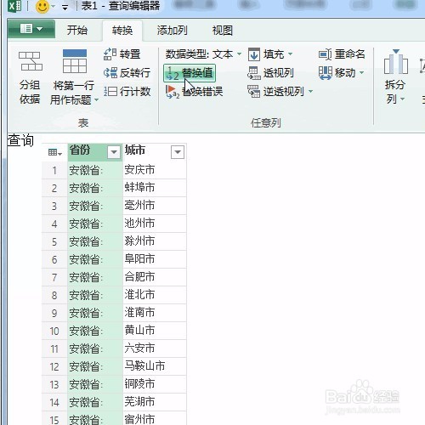Viewport: 425px width, 425px height.
Task: Click the 淮北市 cell
Action: coord(155,295)
